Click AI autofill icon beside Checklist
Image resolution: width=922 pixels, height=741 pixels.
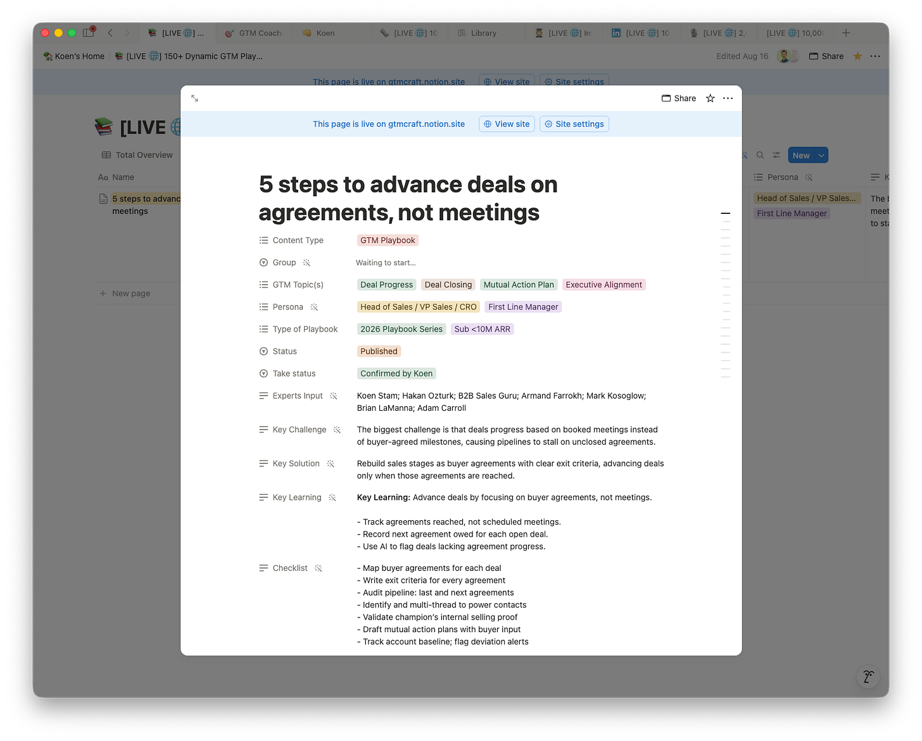pyautogui.click(x=319, y=568)
